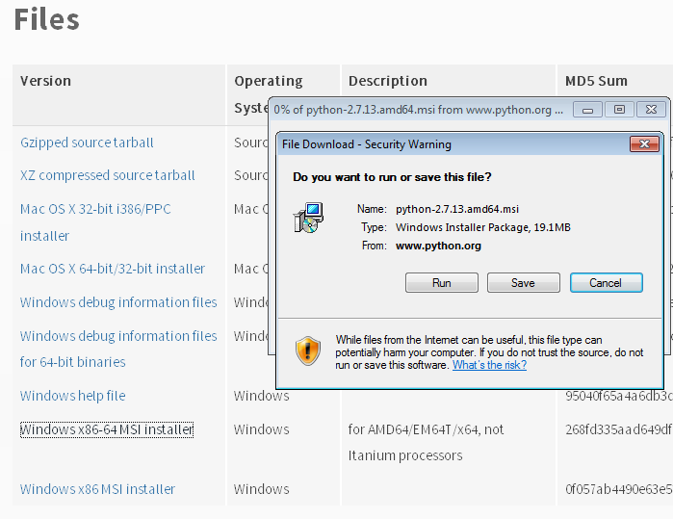Open Windows help file link

tap(72, 396)
